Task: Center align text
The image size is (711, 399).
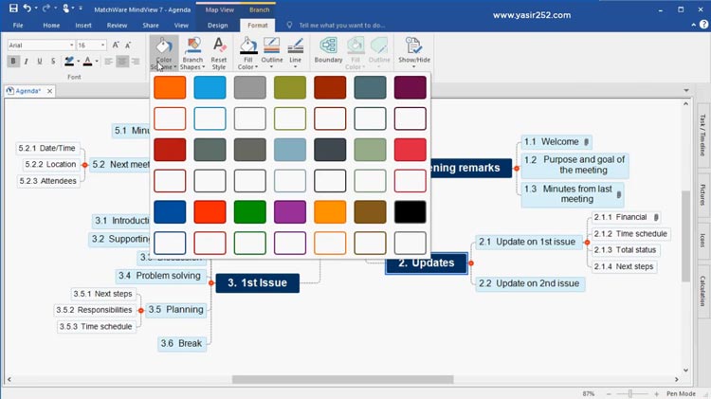Action: [x=122, y=61]
